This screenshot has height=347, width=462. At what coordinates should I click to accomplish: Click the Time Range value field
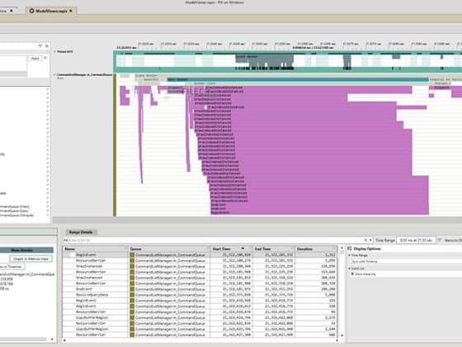click(416, 240)
